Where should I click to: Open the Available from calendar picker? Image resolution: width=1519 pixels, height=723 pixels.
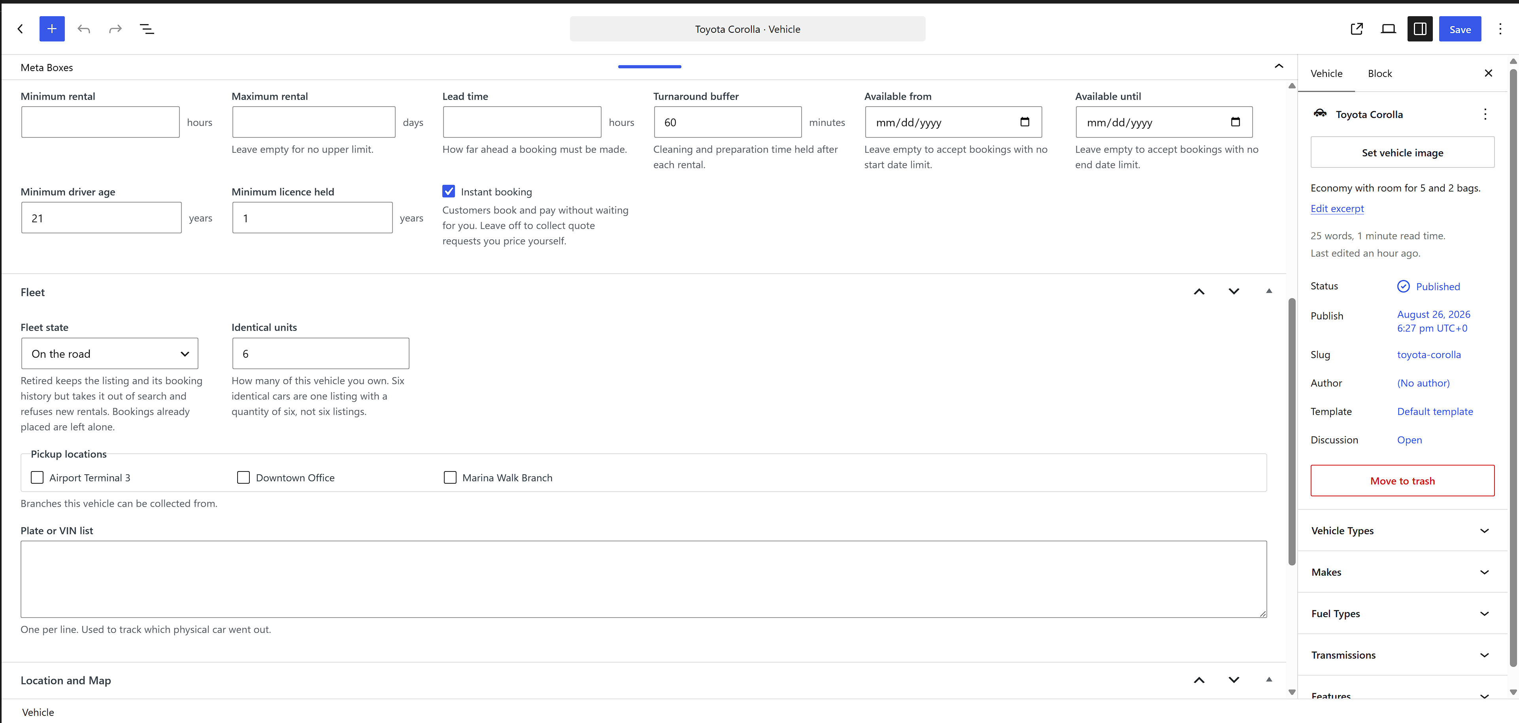coord(1025,122)
